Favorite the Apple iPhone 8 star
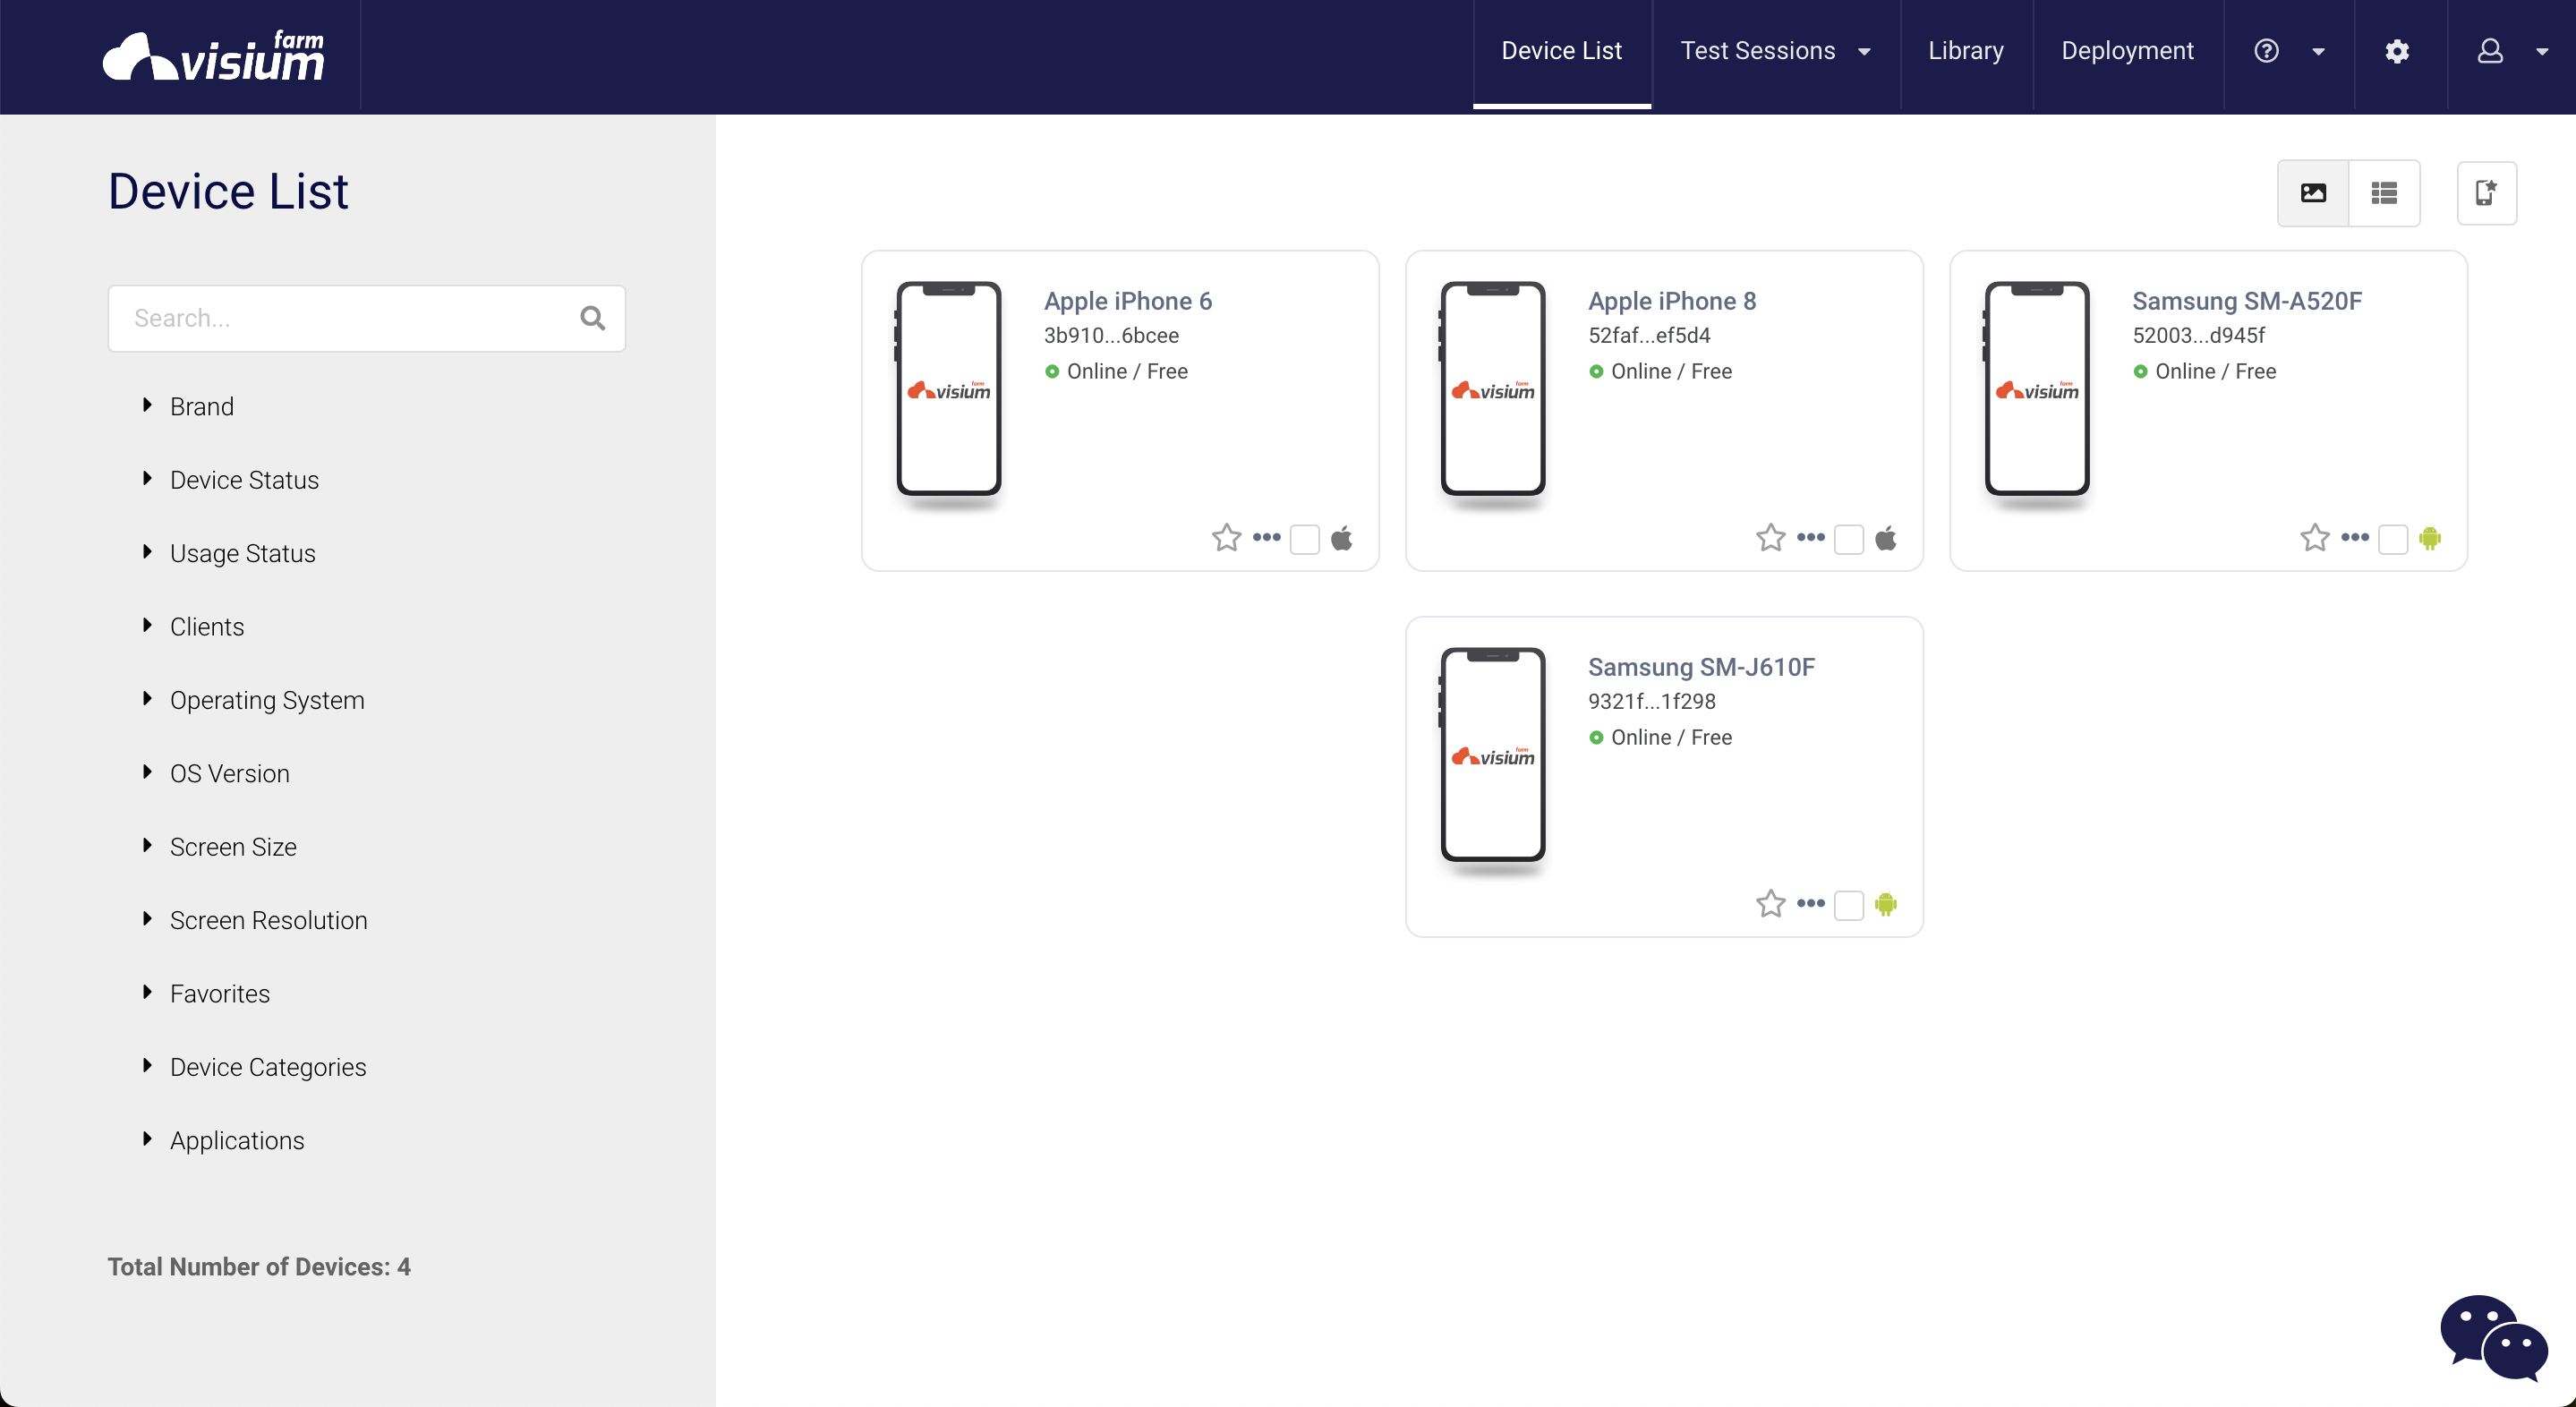 pos(1770,538)
